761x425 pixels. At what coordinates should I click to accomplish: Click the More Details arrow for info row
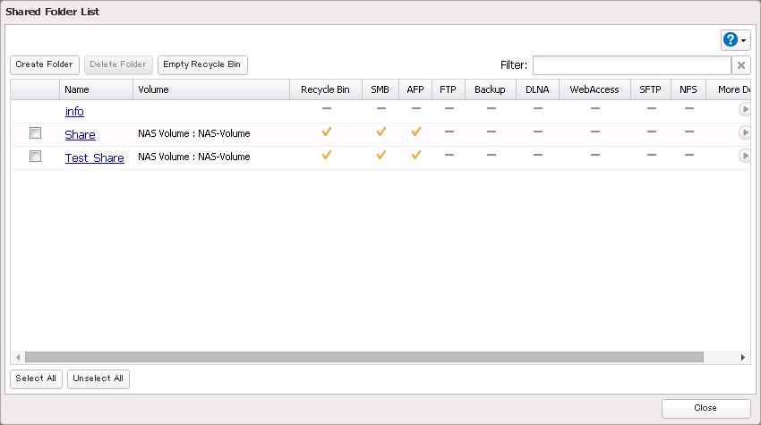[x=744, y=110]
